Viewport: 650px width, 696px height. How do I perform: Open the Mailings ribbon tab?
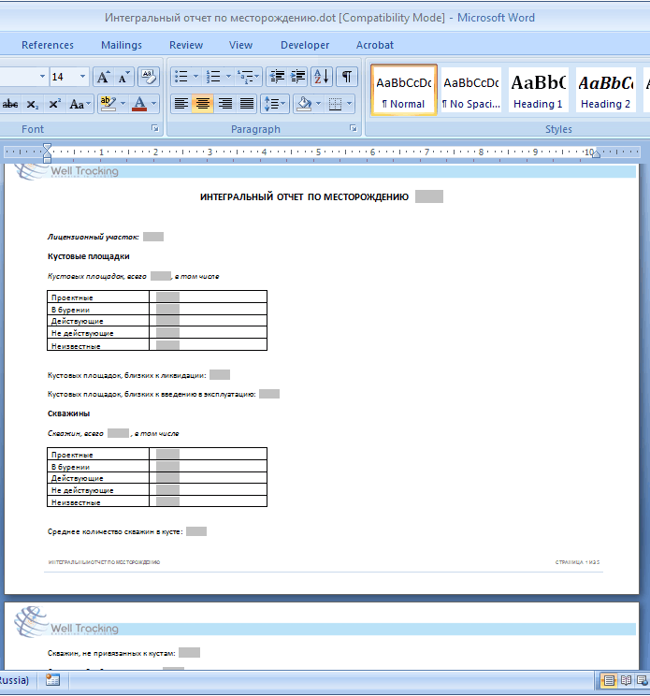[x=121, y=45]
